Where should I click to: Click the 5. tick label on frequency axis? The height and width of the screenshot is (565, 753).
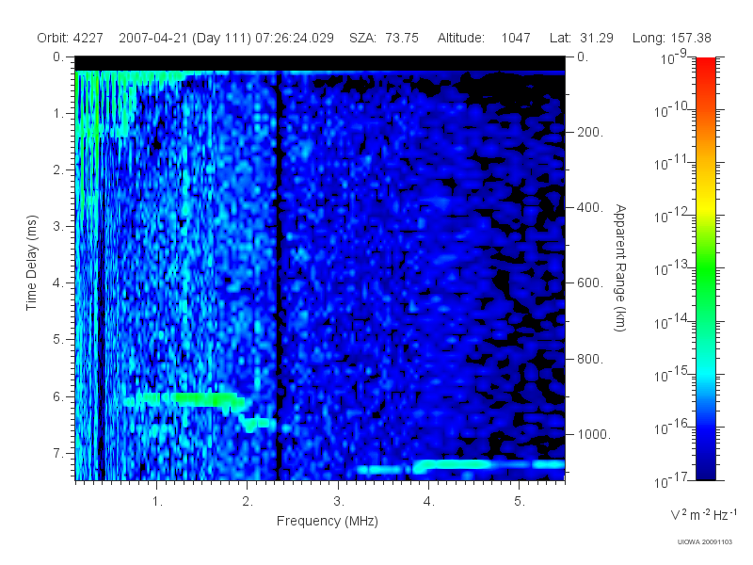coord(520,502)
